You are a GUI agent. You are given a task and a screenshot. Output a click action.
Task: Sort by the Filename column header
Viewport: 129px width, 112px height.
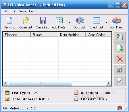coord(17,35)
